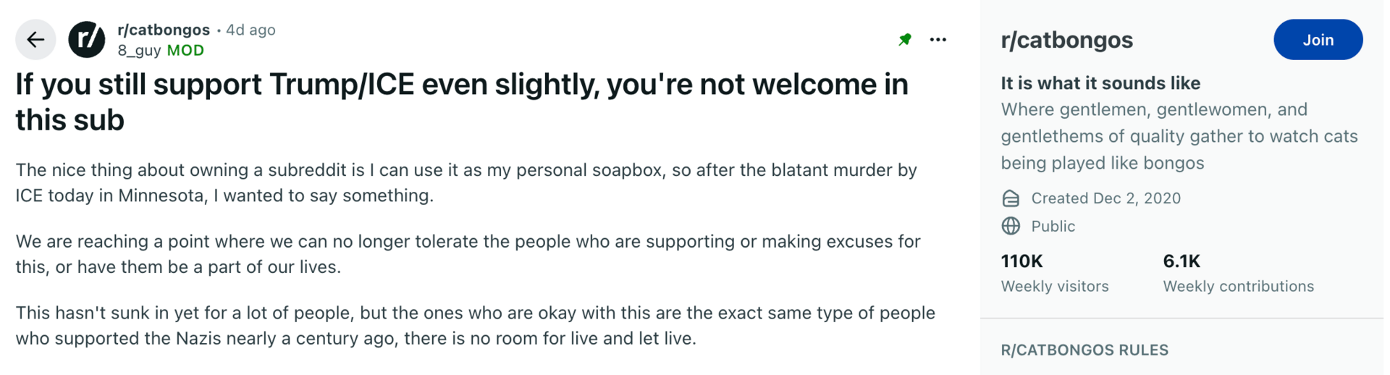Open the 8_guy user profile
The height and width of the screenshot is (375, 1390).
tap(139, 51)
